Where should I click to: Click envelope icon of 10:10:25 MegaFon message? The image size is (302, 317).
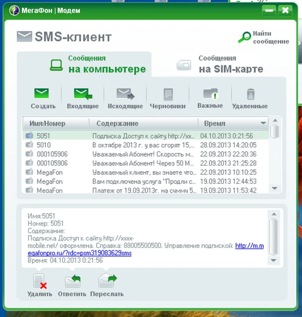point(29,172)
